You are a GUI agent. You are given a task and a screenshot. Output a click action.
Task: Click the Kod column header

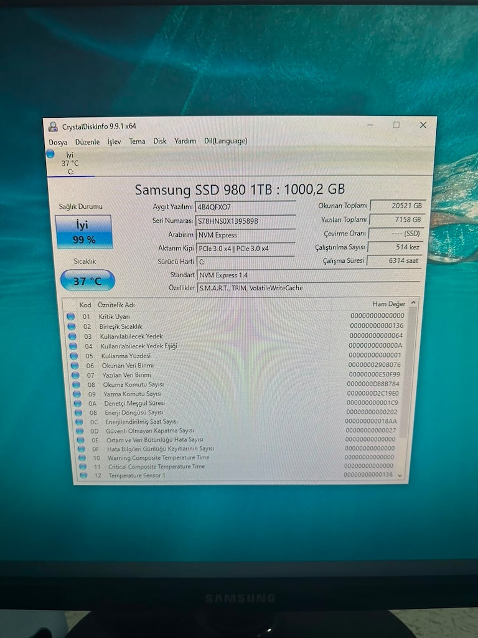[85, 305]
